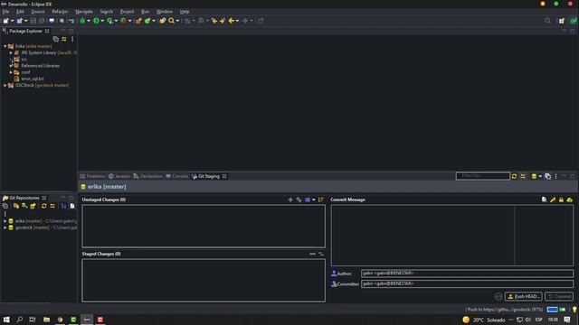Open the File menu

[x=6, y=12]
